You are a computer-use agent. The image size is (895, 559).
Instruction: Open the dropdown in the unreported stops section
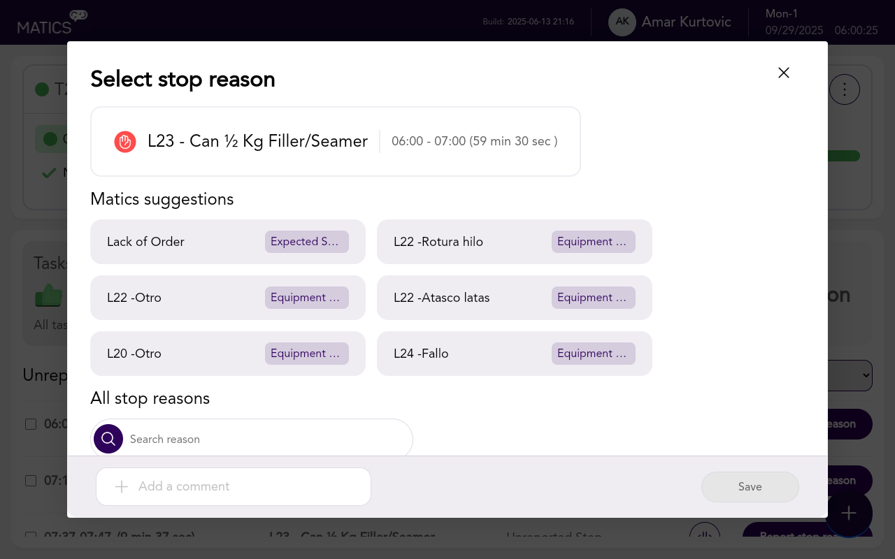(850, 376)
